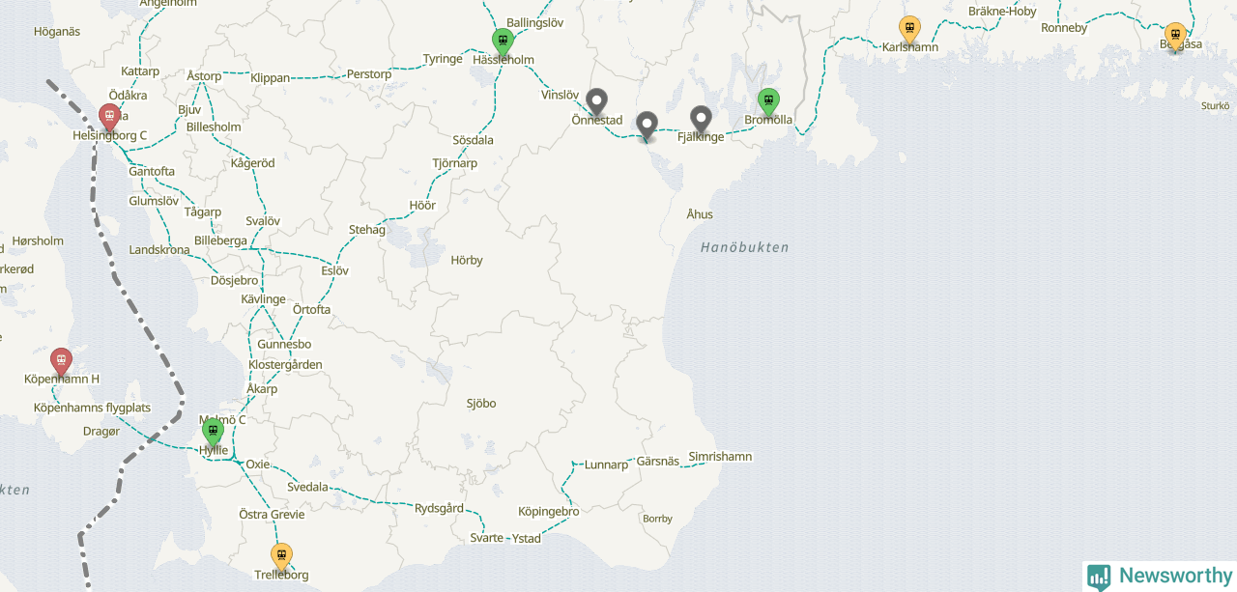
Task: Click the Eslöv town label
Action: (334, 271)
